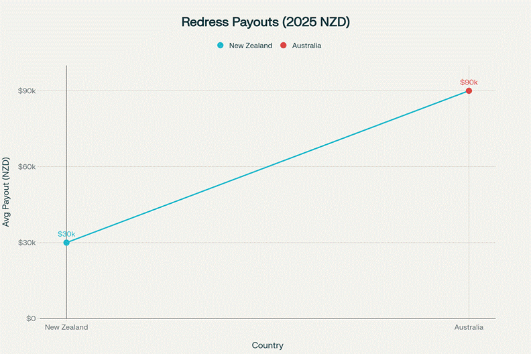Click the $60k y-axis tick label
531x354 pixels.
[26, 167]
